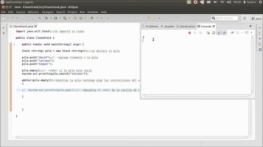Open the Ubuntu system gear menu
Image resolution: width=263 pixels, height=147 pixels.
click(x=261, y=2)
